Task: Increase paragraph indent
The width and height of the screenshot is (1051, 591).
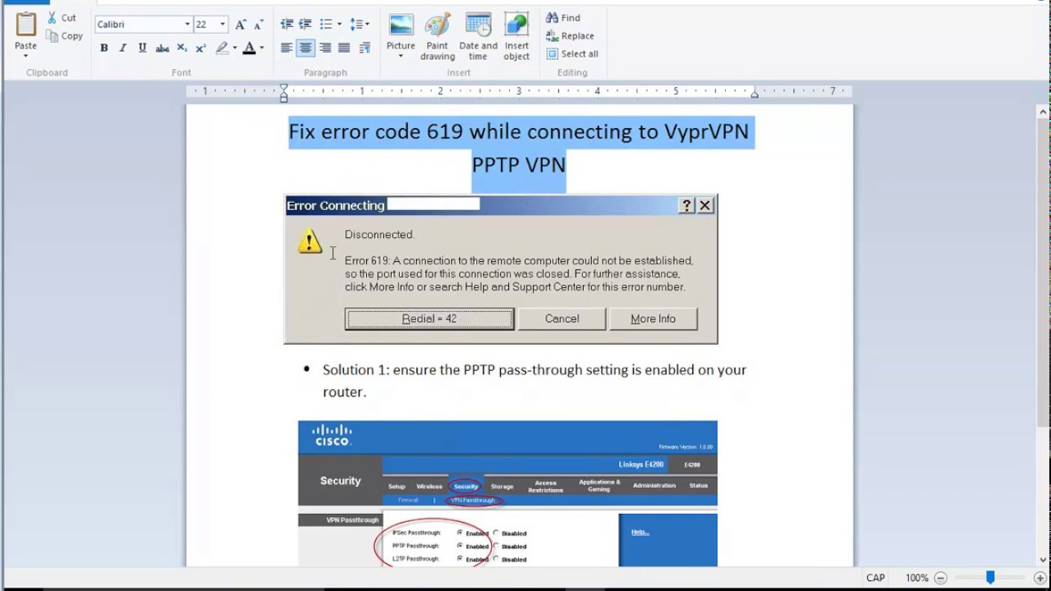Action: coord(305,25)
